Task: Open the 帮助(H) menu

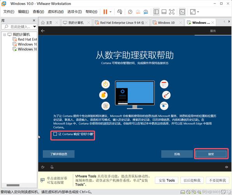Action: [91, 12]
